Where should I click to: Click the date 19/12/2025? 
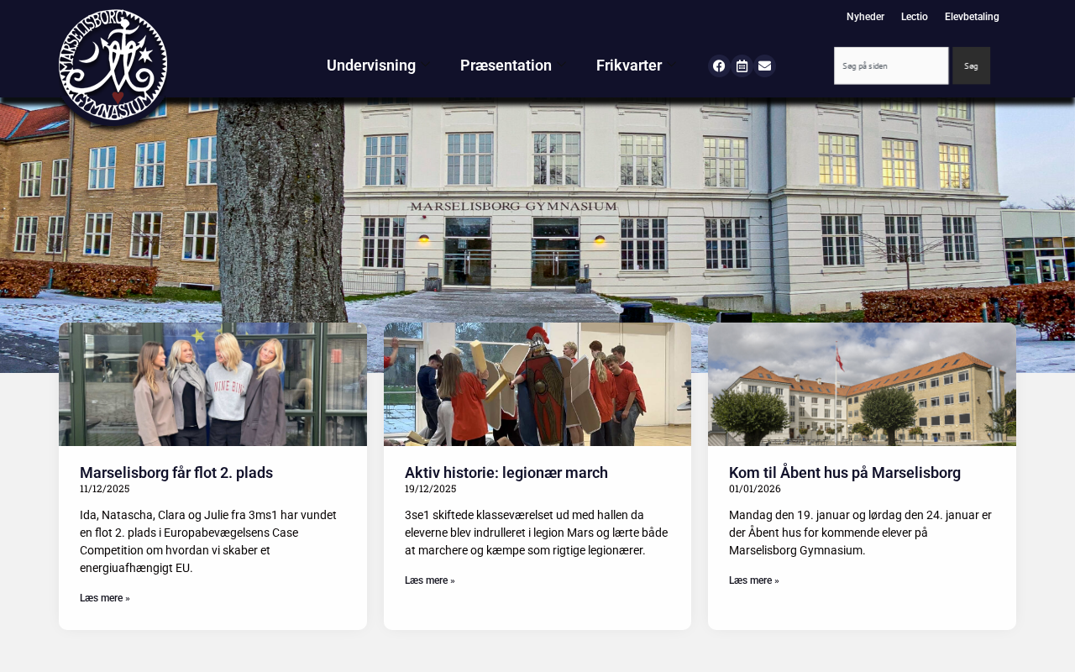430,489
